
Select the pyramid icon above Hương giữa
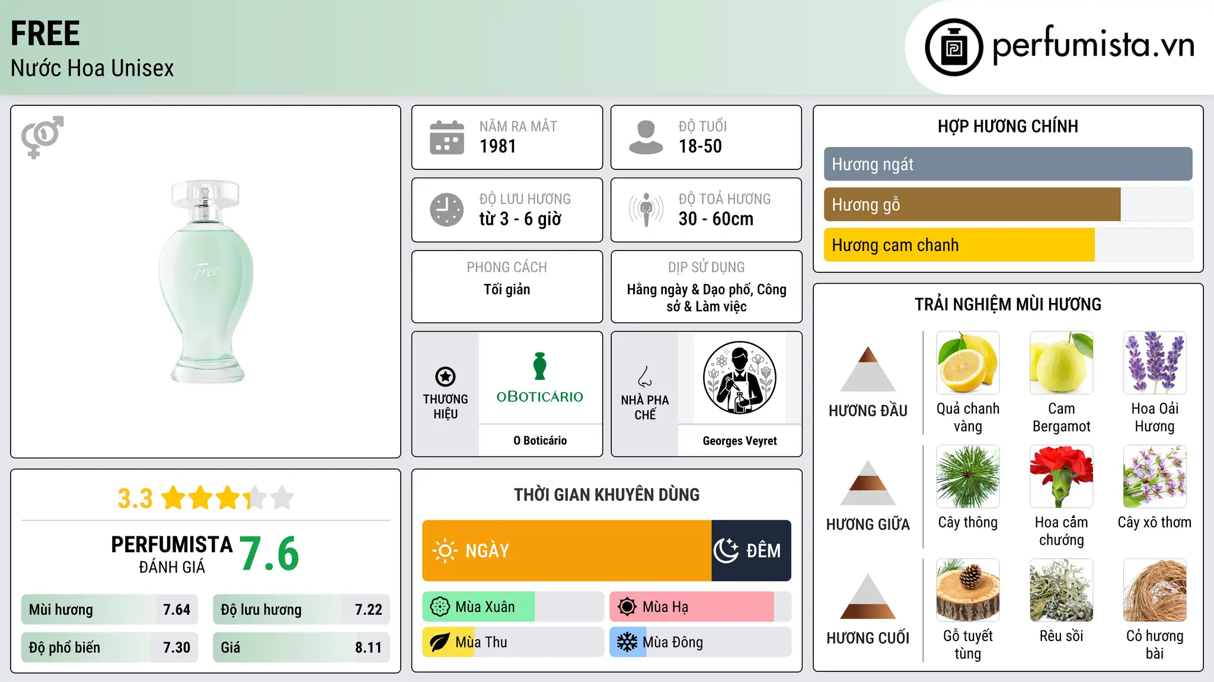[x=868, y=482]
